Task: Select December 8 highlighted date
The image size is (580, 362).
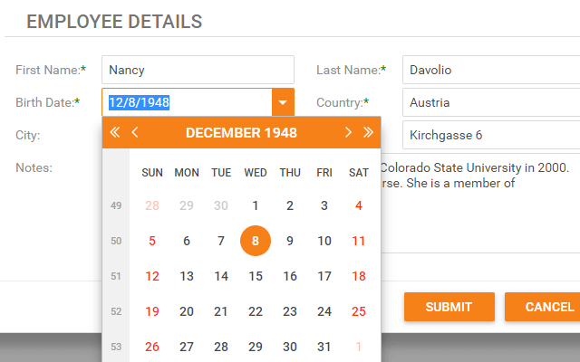Action: point(256,241)
